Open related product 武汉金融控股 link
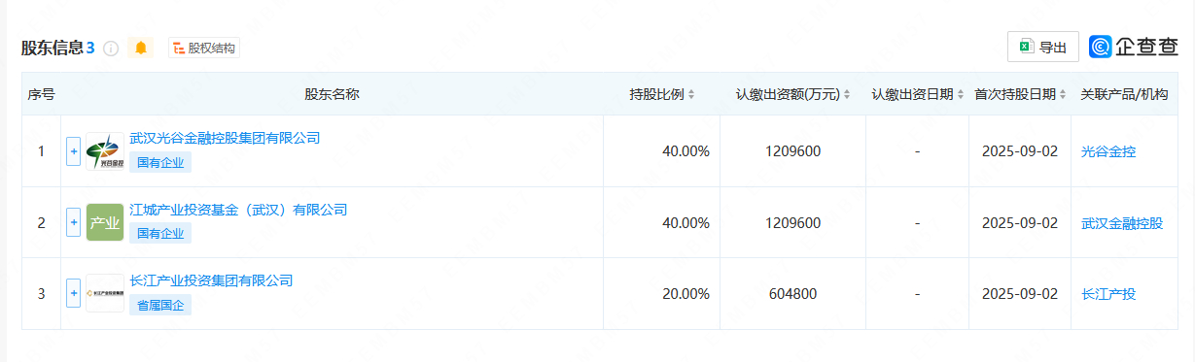 [1122, 223]
